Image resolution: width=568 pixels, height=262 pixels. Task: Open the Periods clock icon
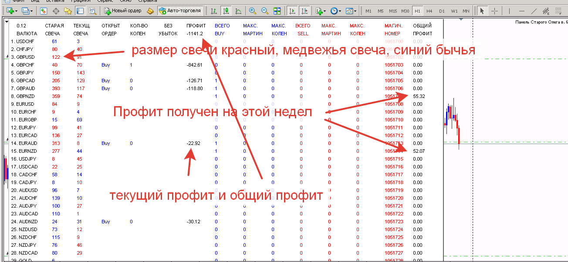point(334,10)
